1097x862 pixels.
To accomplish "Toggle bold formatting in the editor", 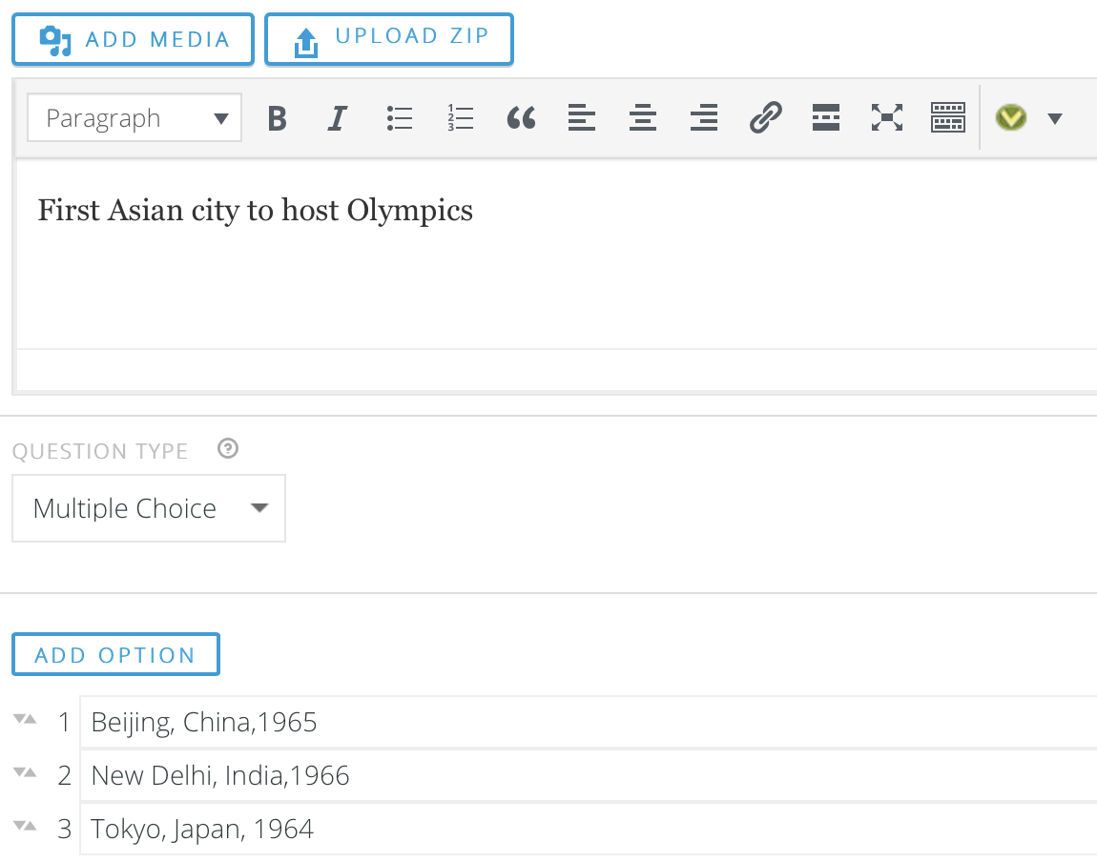I will [x=277, y=117].
